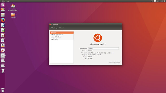Click the Processor value 'Intel Celeron(R) CPU G1840'
The image size is (166, 93).
101,53
